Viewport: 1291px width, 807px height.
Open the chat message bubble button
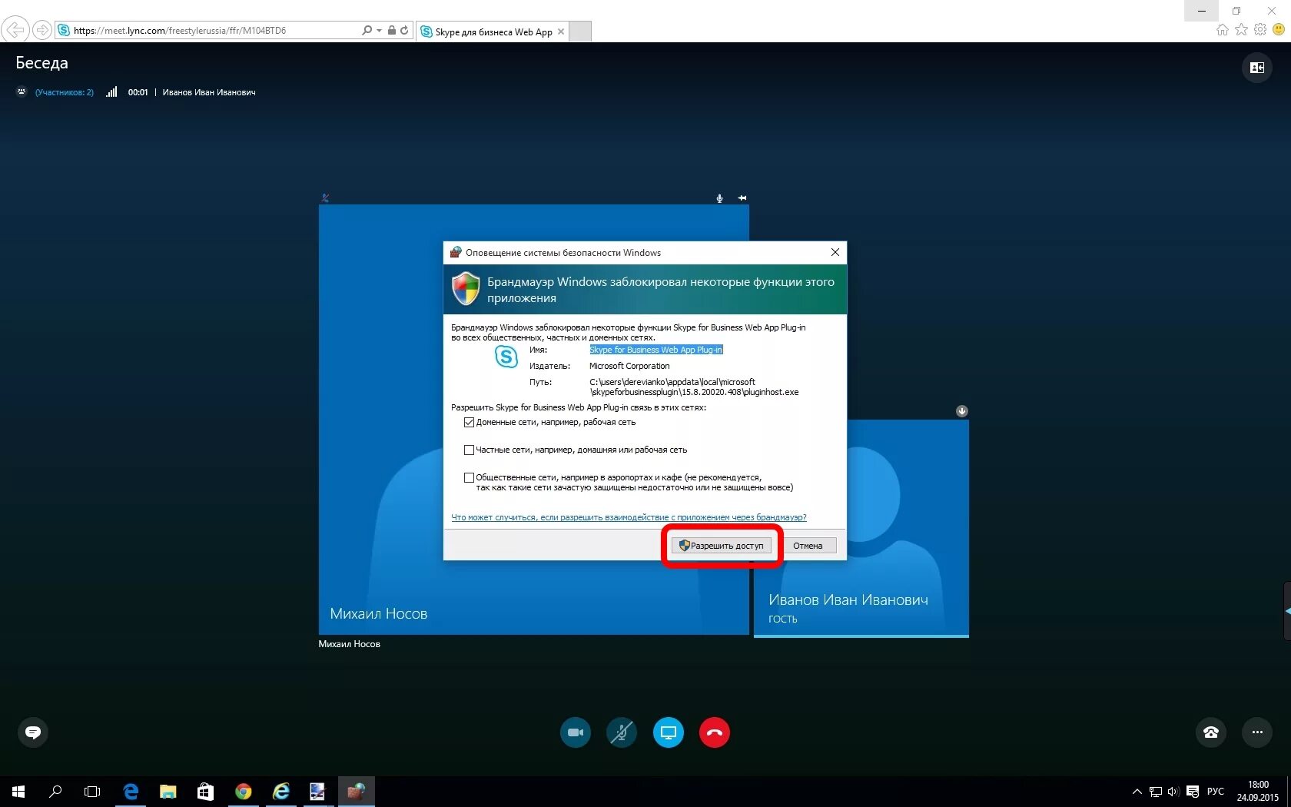click(33, 732)
